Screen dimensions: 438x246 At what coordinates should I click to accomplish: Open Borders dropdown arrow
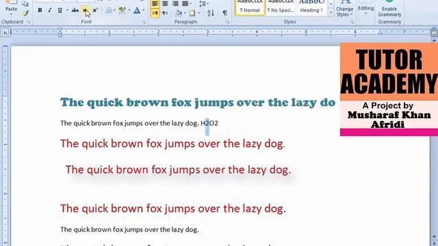pos(199,13)
